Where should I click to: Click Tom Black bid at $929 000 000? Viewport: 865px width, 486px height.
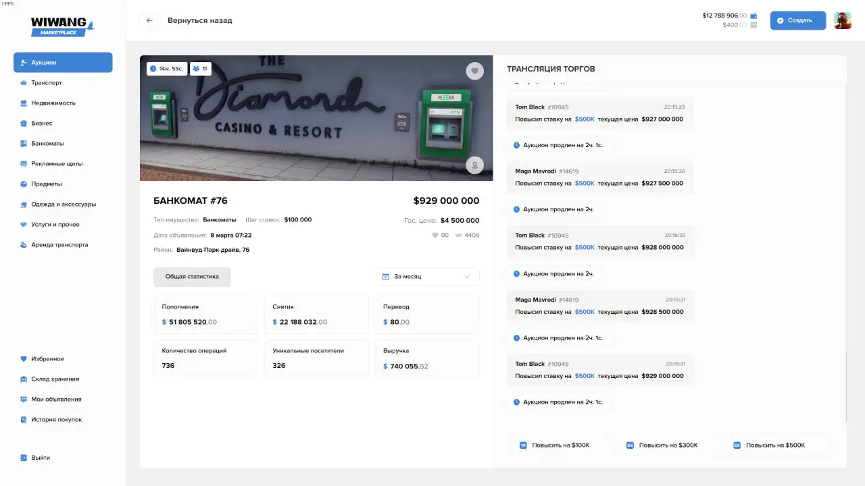(x=600, y=370)
